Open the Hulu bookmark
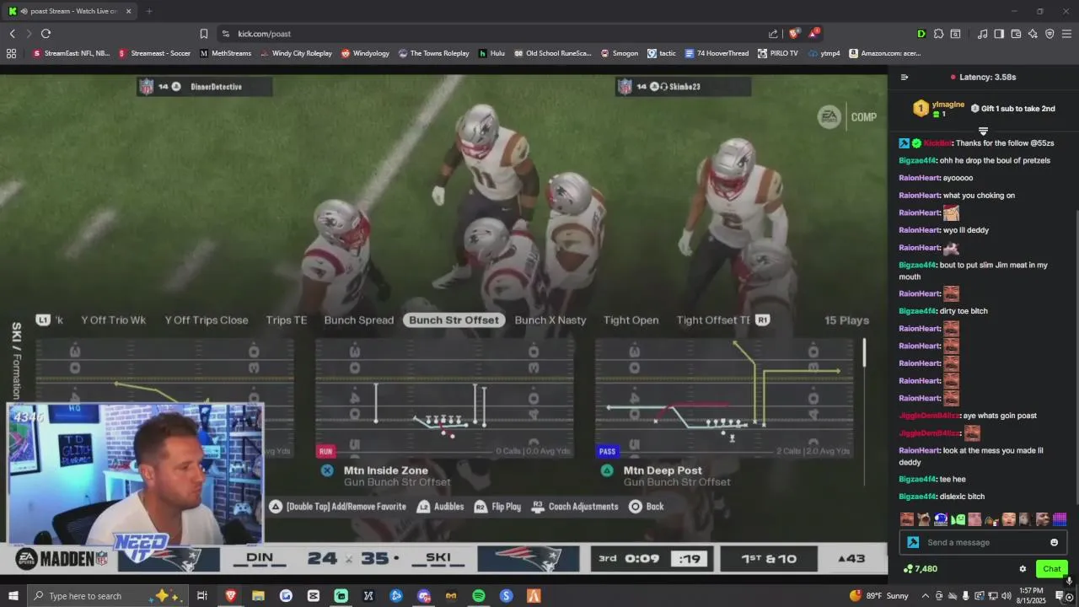This screenshot has width=1079, height=607. [491, 53]
